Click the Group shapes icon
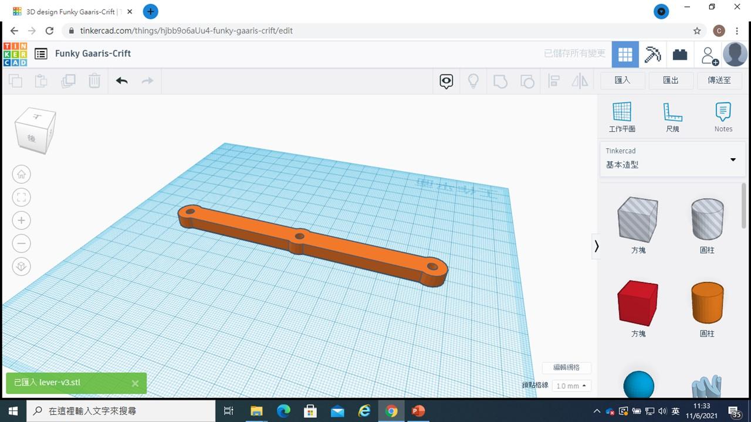The height and width of the screenshot is (422, 751). point(500,81)
